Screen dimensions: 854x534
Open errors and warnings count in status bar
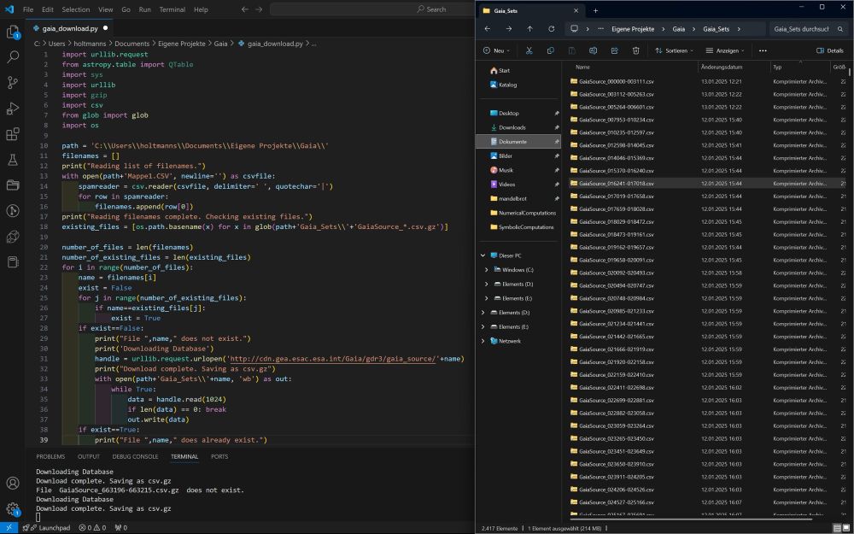click(92, 527)
